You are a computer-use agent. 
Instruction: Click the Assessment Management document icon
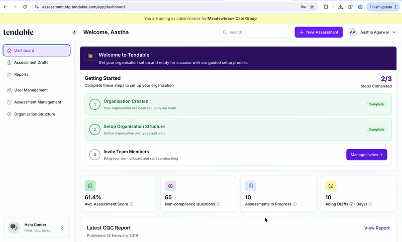10,102
